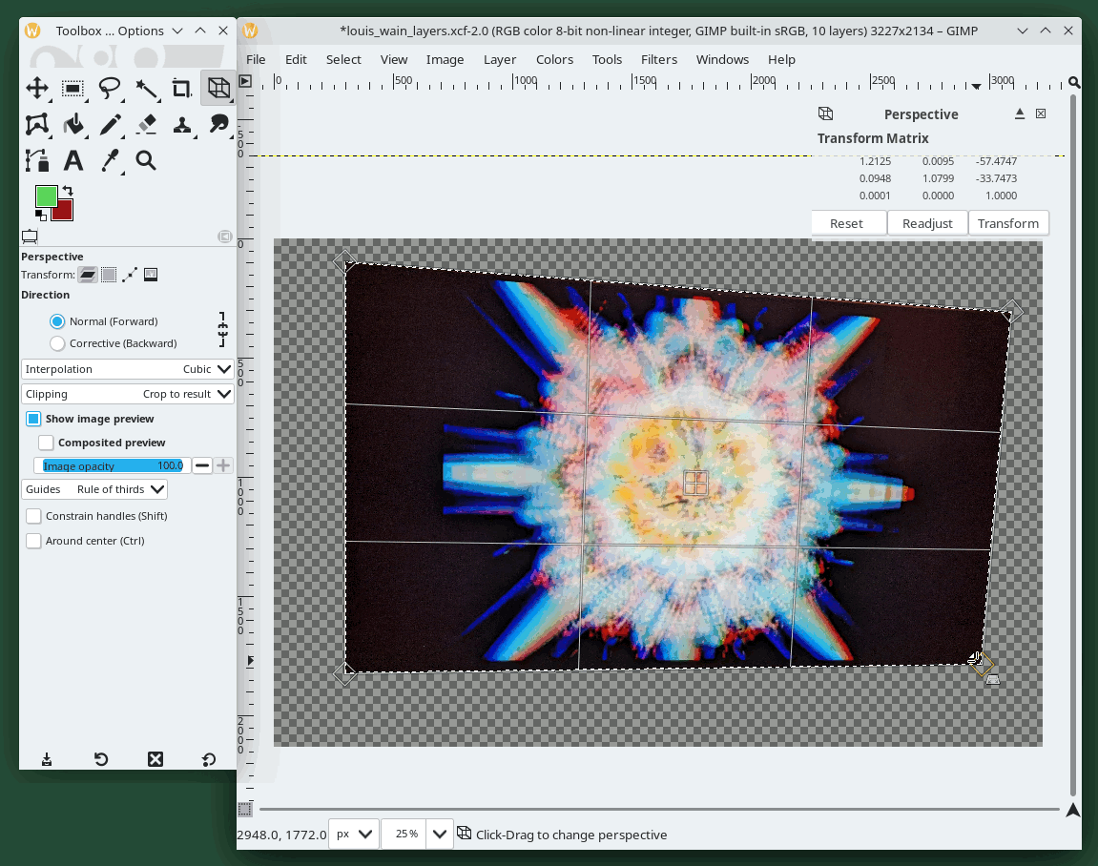
Task: Increase image opacity with plus button
Action: (223, 465)
